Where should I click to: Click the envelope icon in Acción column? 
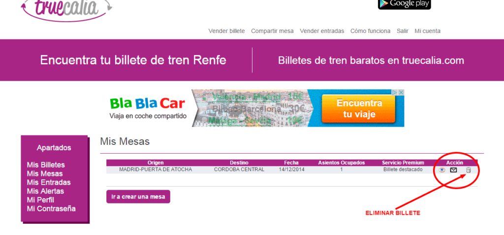(x=454, y=170)
